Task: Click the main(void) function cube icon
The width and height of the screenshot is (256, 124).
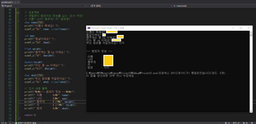Action: point(174,6)
